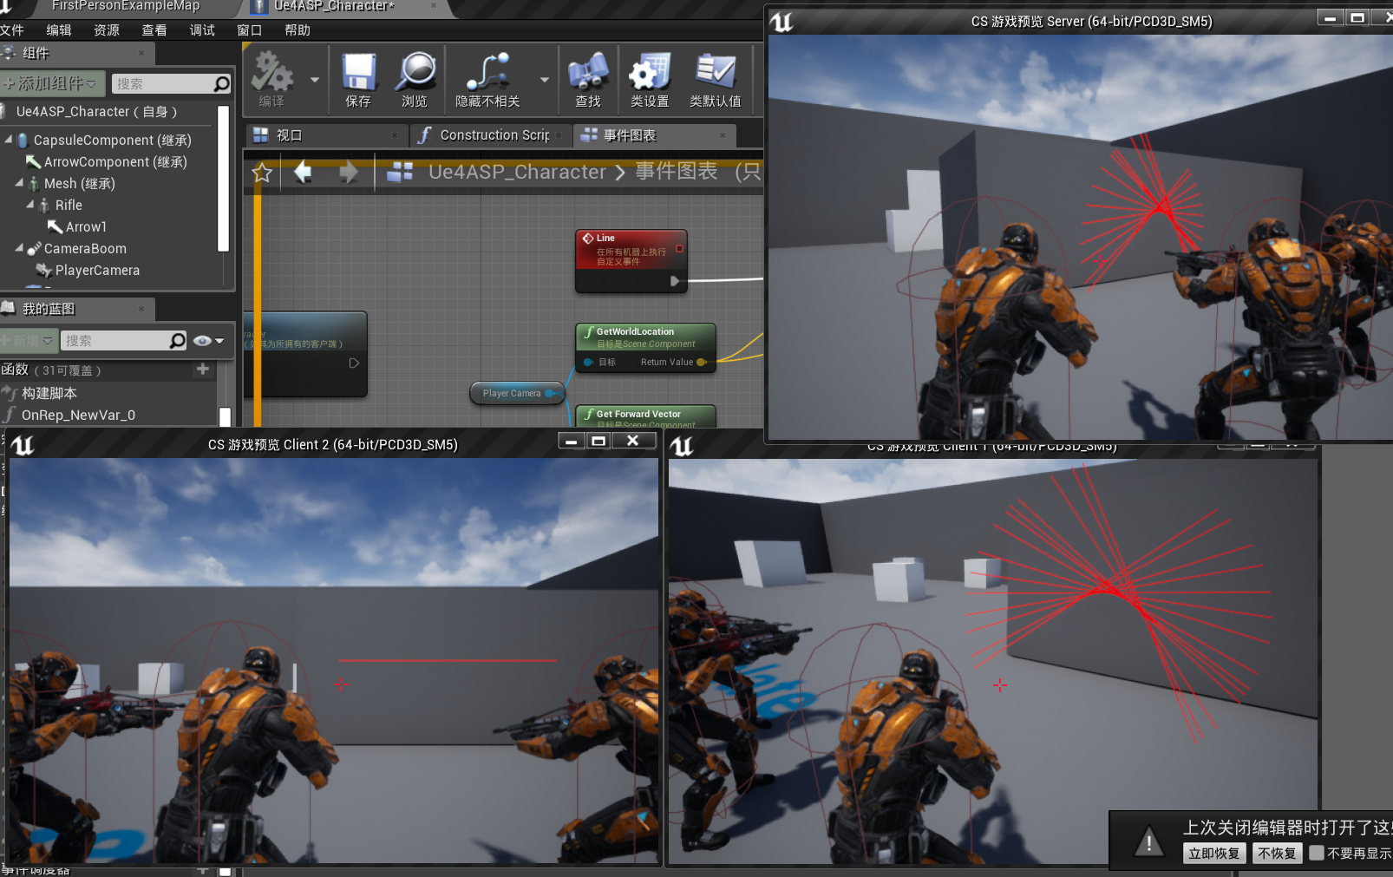The width and height of the screenshot is (1393, 877).
Task: Close the Components (组件) panel tab
Action: (x=141, y=54)
